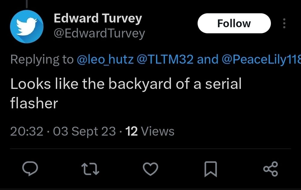Like the tweet with the heart icon

coord(150,169)
